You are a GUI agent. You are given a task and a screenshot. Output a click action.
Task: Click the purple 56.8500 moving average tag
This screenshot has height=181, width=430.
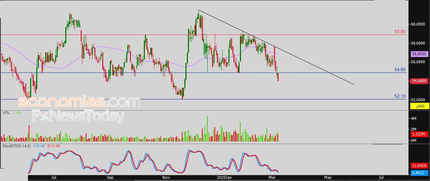pos(420,54)
